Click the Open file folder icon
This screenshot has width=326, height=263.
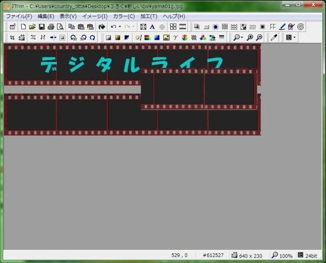[x=32, y=26]
